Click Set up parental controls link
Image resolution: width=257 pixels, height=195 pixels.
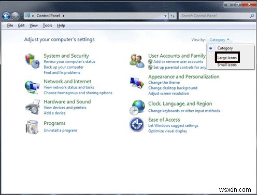tap(180, 68)
